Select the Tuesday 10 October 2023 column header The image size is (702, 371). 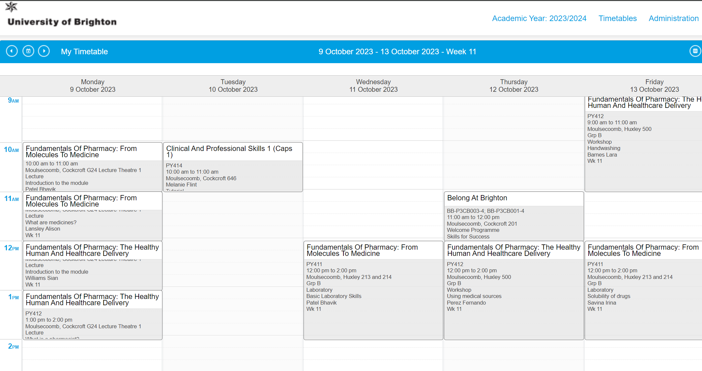pyautogui.click(x=233, y=86)
